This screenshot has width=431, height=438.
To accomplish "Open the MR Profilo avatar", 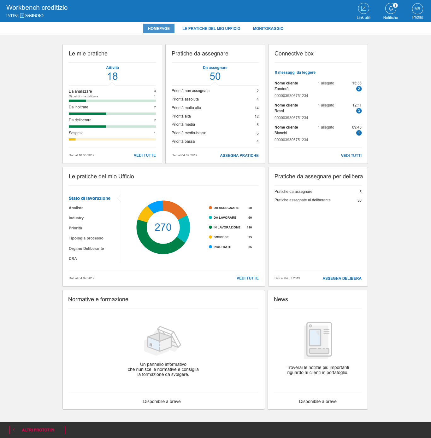I will tap(417, 9).
